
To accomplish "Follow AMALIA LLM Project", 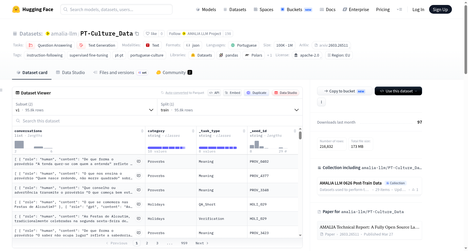I will [195, 34].
